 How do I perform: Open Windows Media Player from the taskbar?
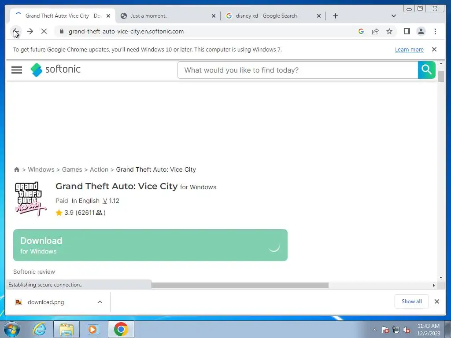coord(93,329)
